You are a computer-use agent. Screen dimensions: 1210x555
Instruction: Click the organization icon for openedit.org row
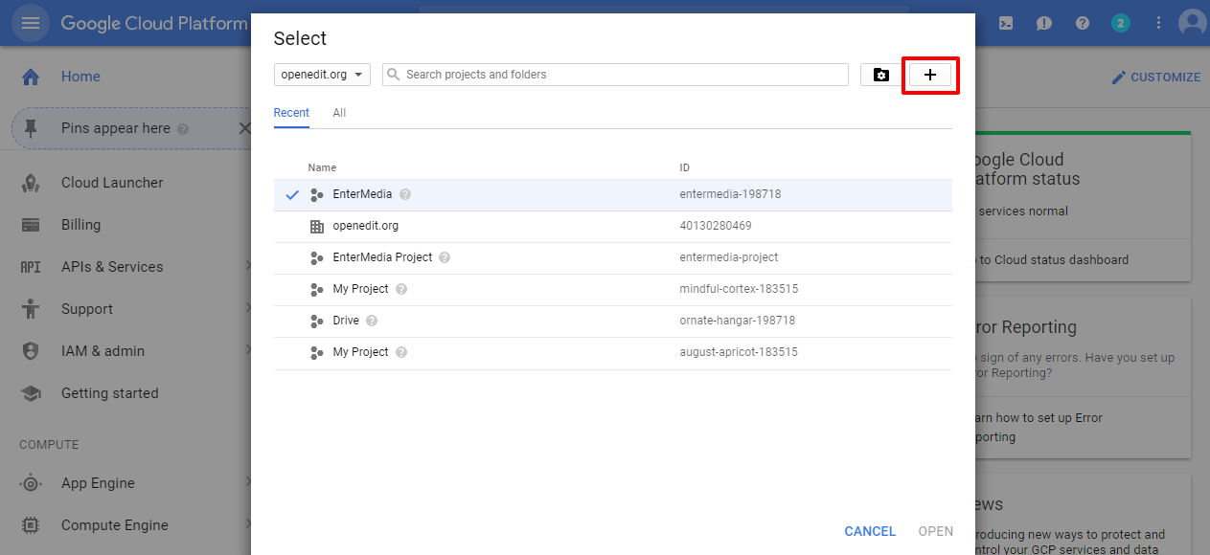(x=317, y=227)
